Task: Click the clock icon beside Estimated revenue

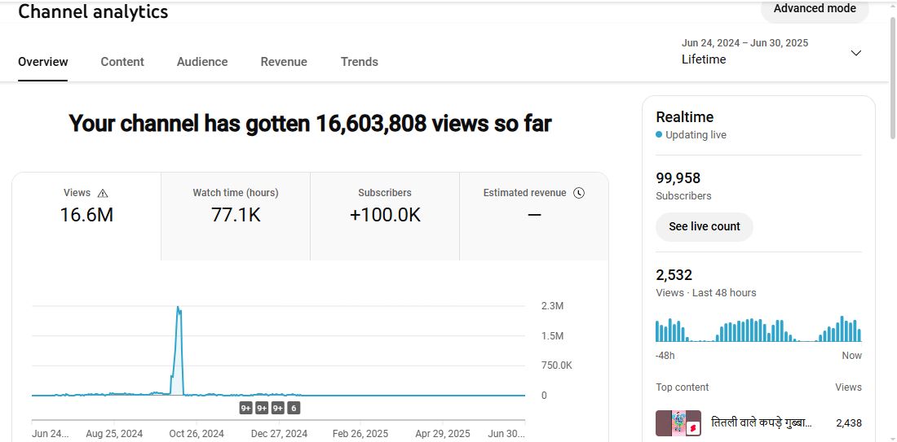Action: click(579, 193)
